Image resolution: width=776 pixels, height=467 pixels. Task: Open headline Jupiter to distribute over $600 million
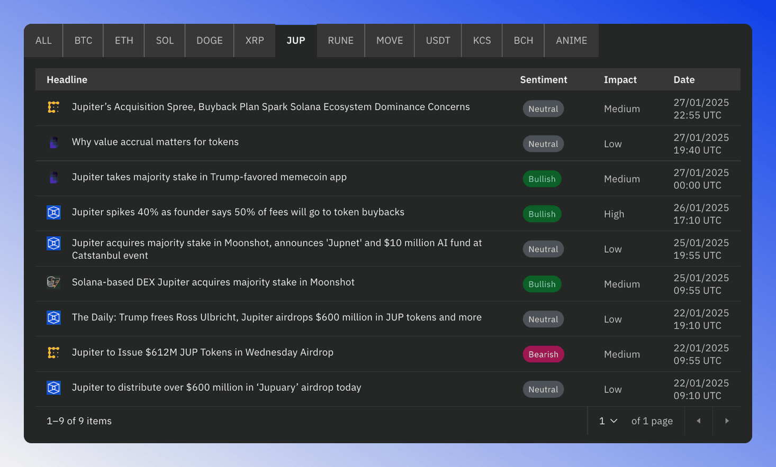216,388
